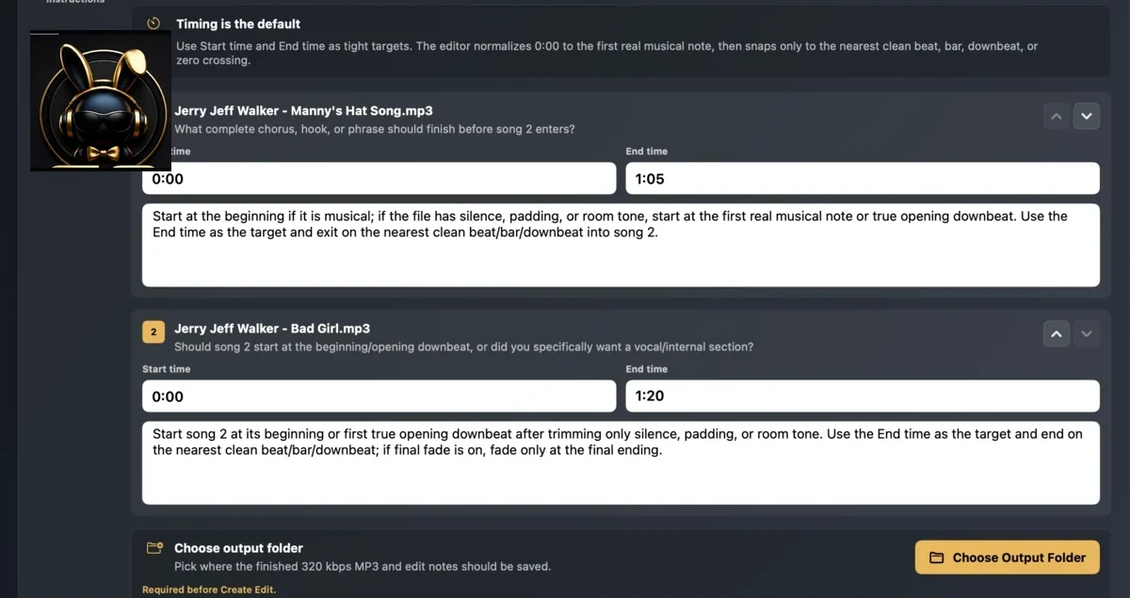The image size is (1130, 598).
Task: Move Bad Girl.mp3 up with chevron arrow
Action: point(1057,333)
